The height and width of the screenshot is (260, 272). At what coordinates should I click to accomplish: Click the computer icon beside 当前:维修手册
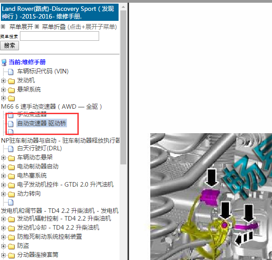click(x=4, y=63)
